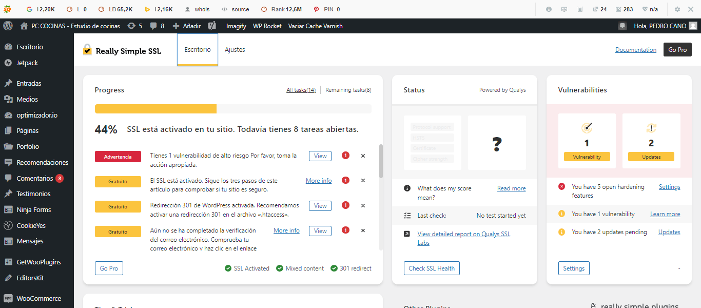Open Read more about my score
The image size is (701, 308).
(511, 188)
